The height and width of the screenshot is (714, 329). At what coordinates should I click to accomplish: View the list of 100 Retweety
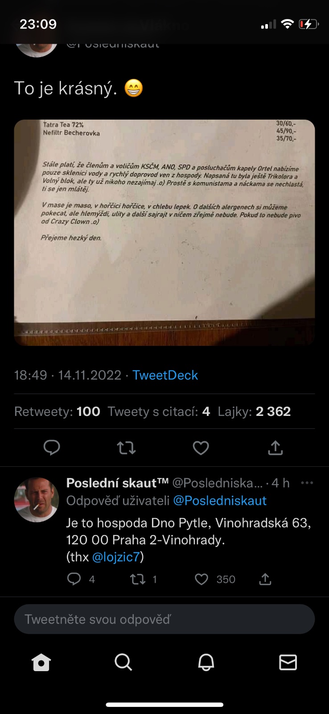click(57, 411)
